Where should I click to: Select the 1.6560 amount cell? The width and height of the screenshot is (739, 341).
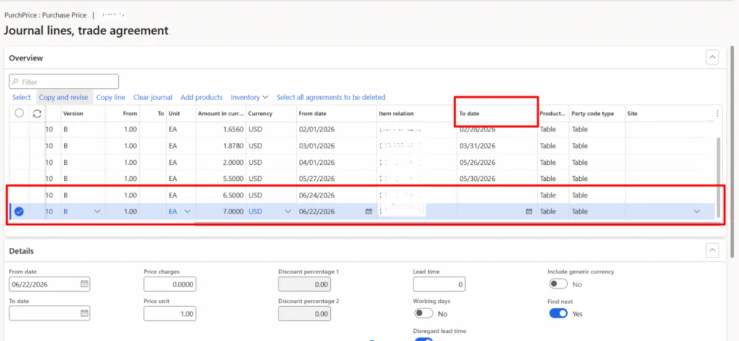pos(221,129)
